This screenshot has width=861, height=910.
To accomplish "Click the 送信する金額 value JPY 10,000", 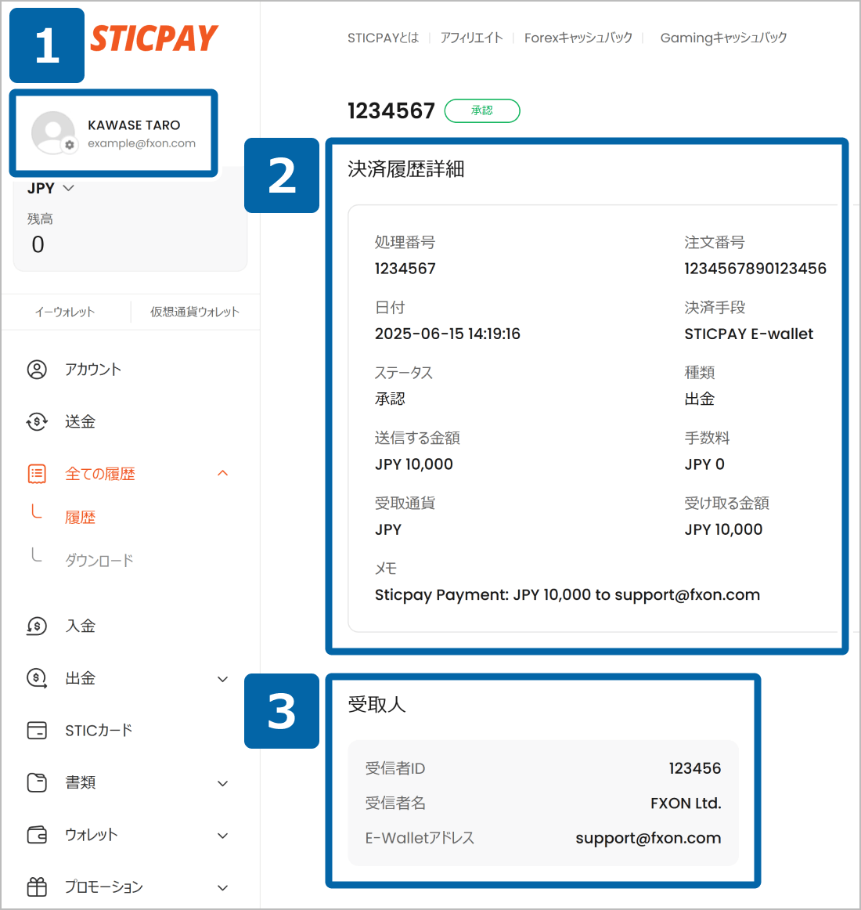I will click(x=414, y=464).
